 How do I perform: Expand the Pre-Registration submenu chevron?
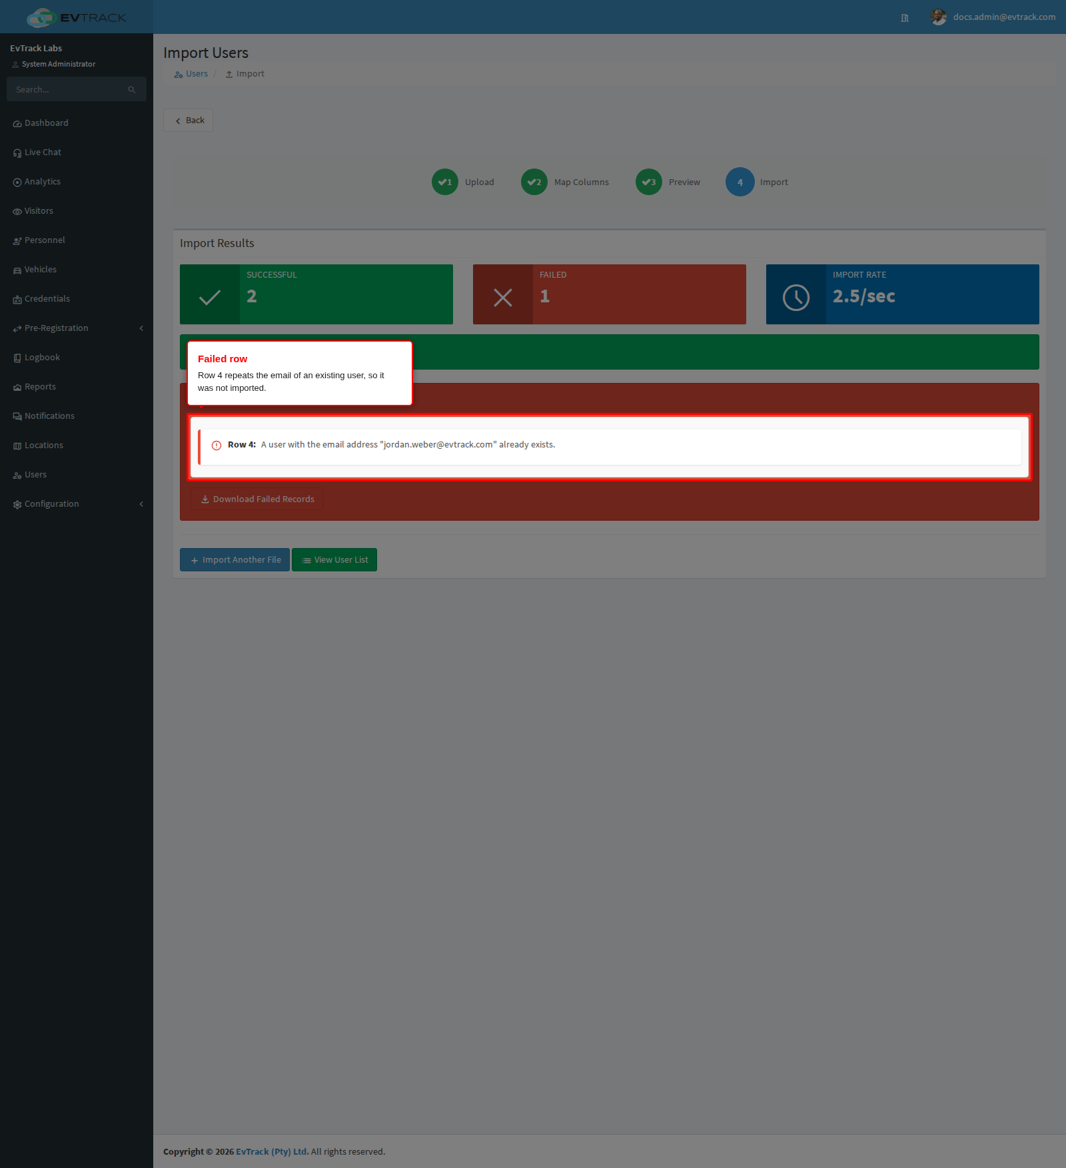tap(141, 328)
